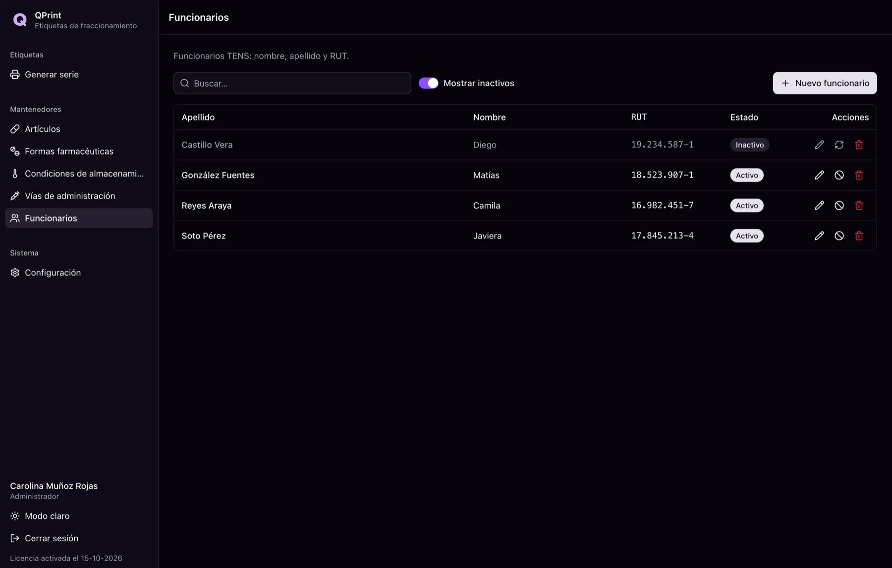Viewport: 892px width, 568px height.
Task: Delete Soto Pérez with the trash icon
Action: 859,236
